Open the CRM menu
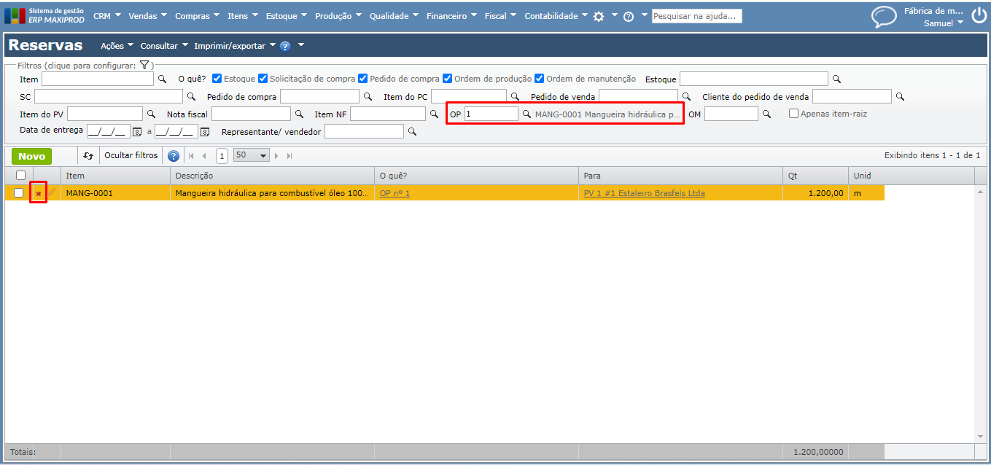This screenshot has height=465, width=991. 106,16
